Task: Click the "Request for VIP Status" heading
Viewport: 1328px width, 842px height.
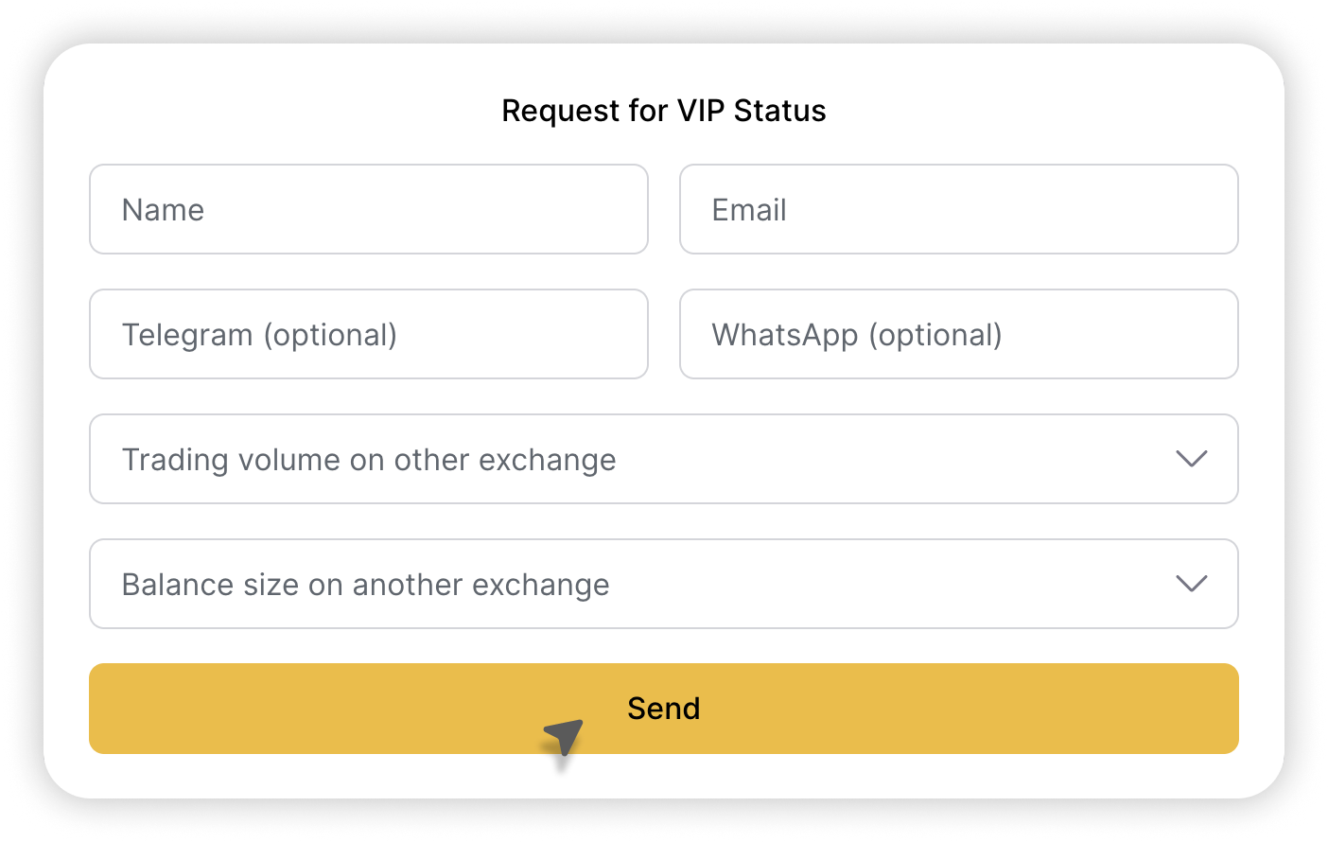Action: coord(663,111)
